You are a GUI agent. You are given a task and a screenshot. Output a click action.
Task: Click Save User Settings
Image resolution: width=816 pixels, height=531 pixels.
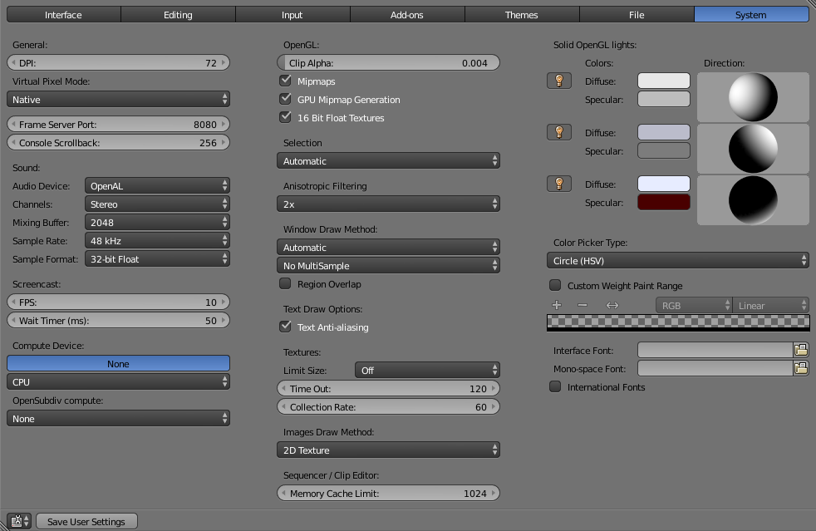[x=86, y=521]
